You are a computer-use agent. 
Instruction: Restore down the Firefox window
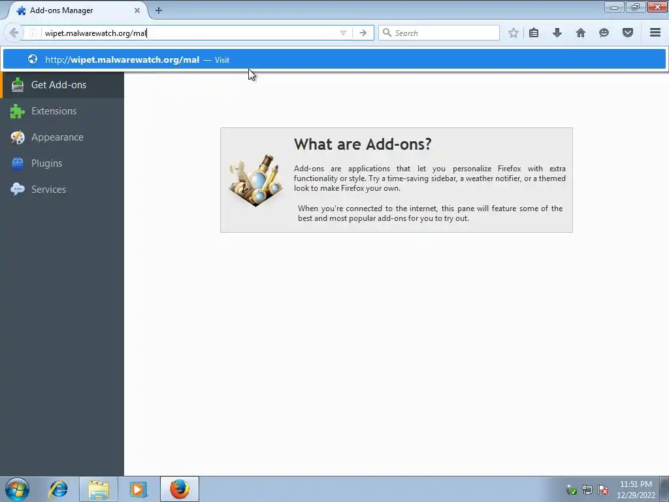point(636,7)
